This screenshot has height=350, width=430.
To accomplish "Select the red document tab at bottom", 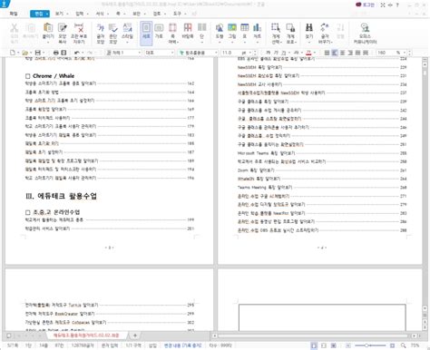I will 86,335.
